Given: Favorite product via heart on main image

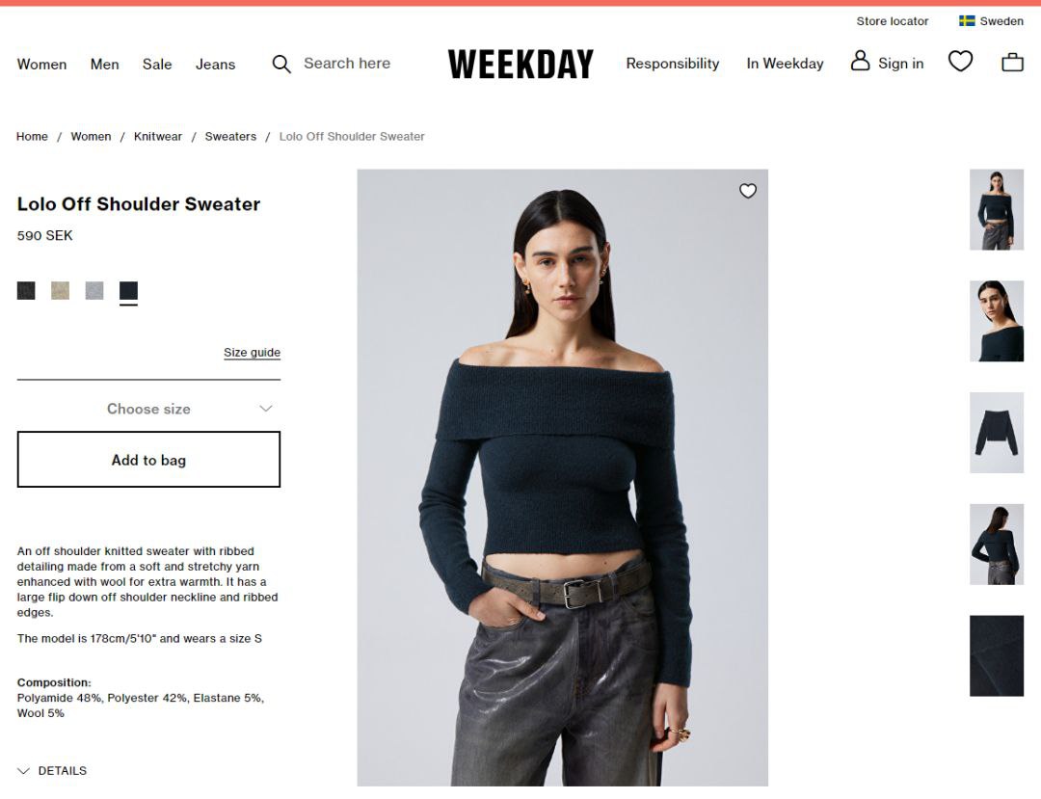Looking at the screenshot, I should (748, 191).
